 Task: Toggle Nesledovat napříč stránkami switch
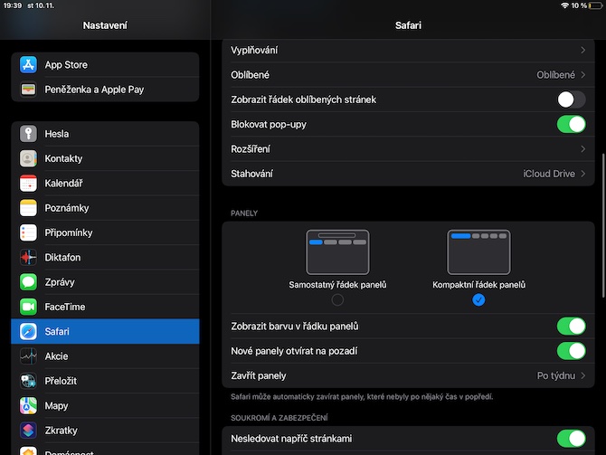pyautogui.click(x=572, y=439)
